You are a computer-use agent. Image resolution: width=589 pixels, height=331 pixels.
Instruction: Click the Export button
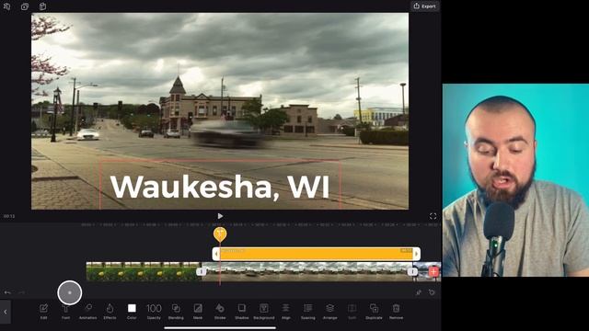(x=425, y=6)
